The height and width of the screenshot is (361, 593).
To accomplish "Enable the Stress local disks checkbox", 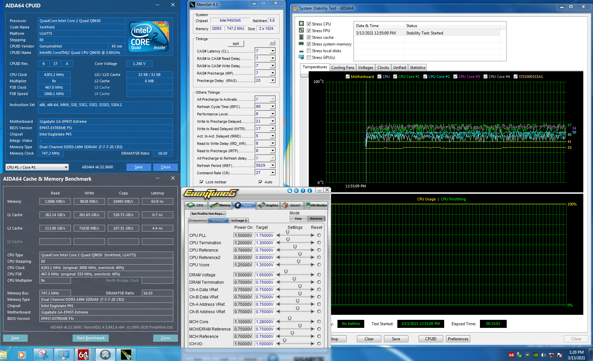I will pyautogui.click(x=309, y=51).
